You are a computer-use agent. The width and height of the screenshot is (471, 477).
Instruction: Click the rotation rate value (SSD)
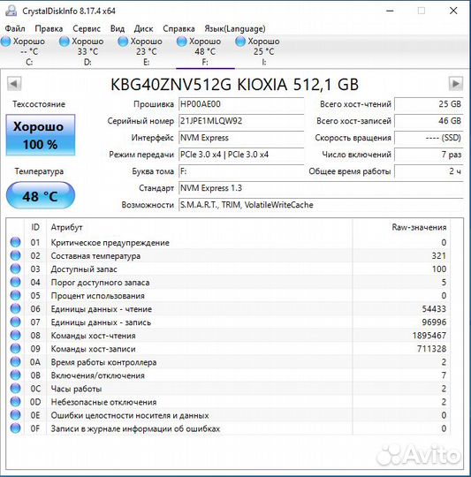429,138
